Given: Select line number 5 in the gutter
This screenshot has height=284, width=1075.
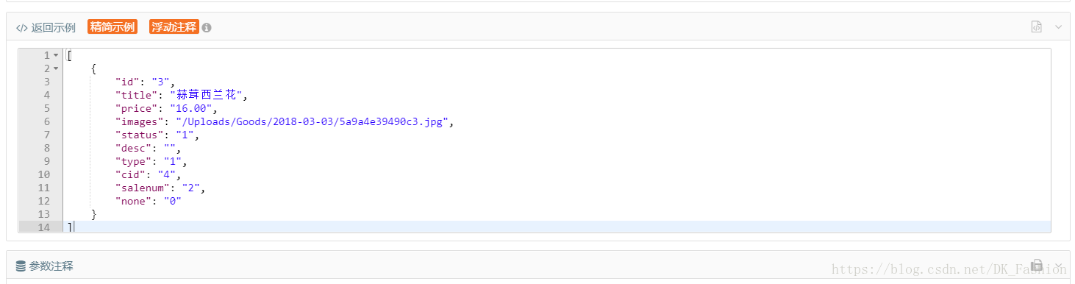Looking at the screenshot, I should click(x=47, y=108).
